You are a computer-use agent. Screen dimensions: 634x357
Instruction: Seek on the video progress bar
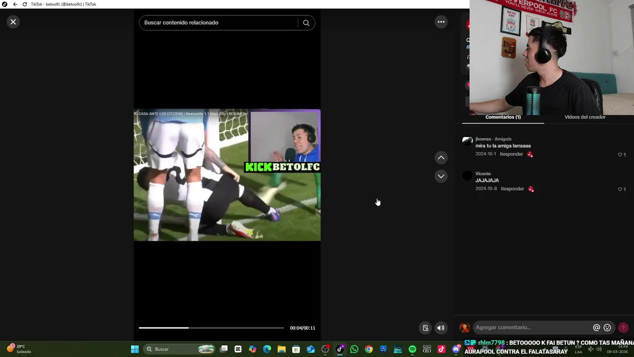tap(211, 328)
